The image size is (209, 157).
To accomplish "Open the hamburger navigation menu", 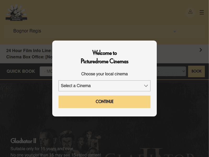I will [202, 12].
